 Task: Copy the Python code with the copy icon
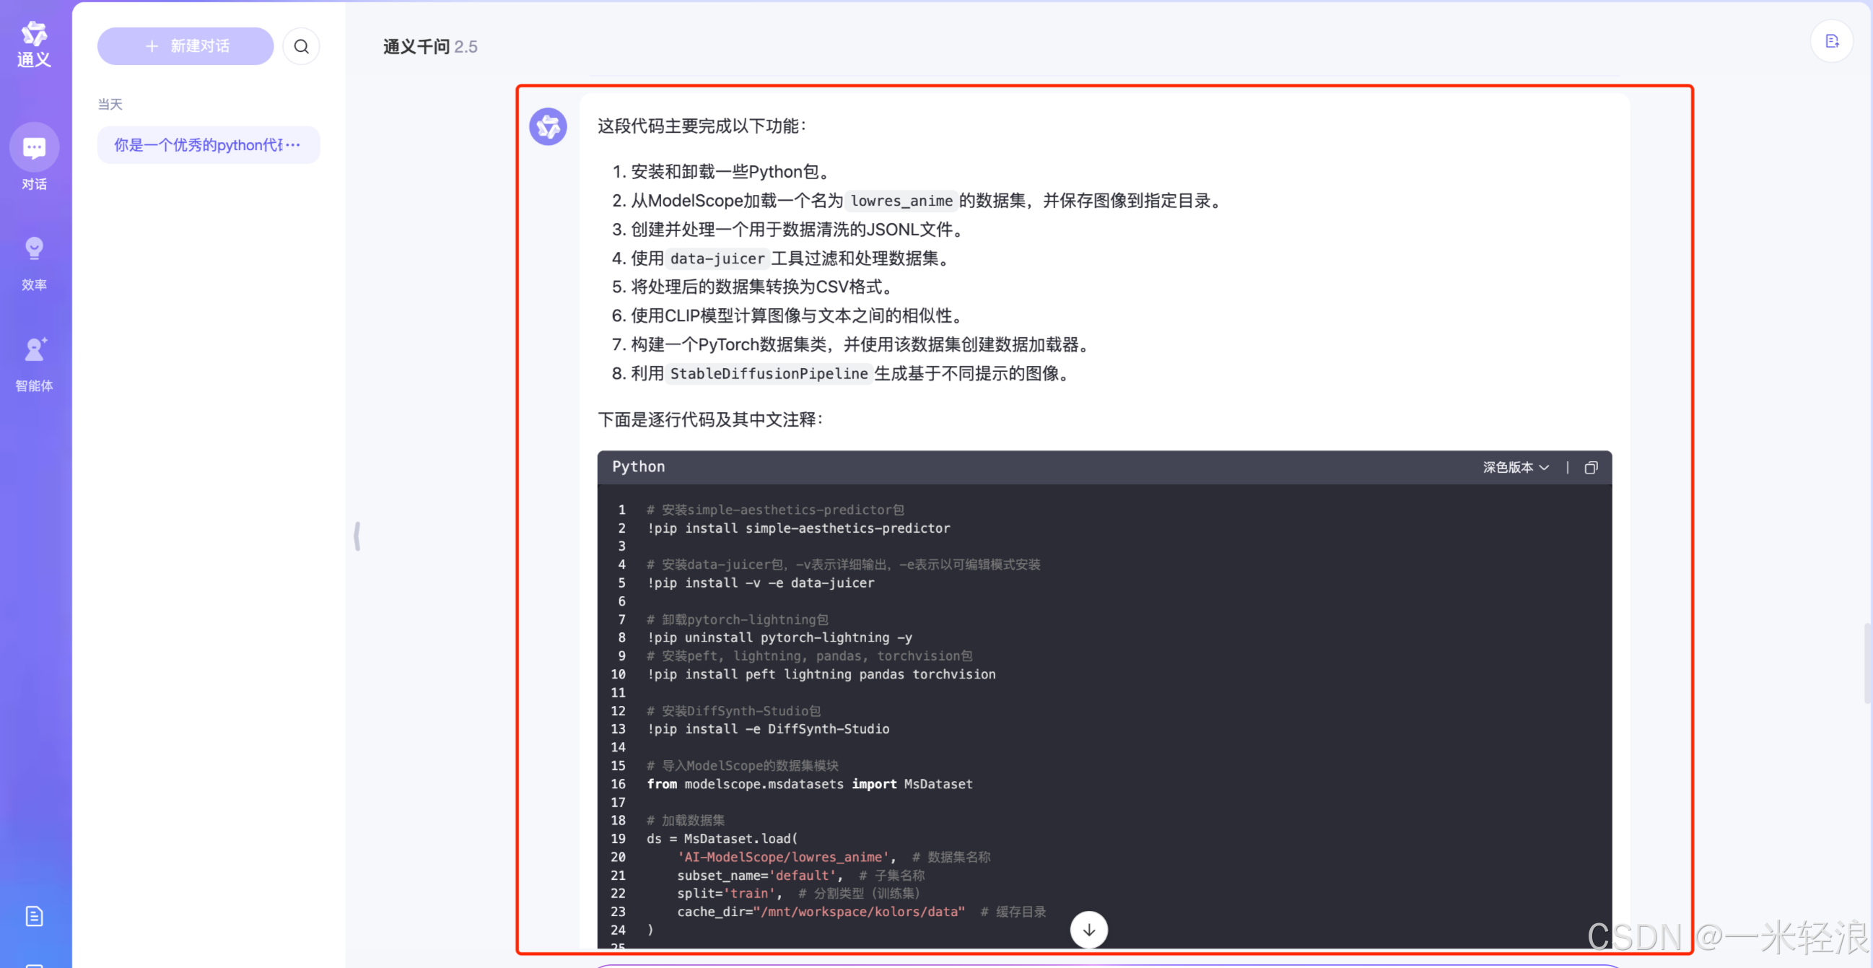click(x=1591, y=468)
